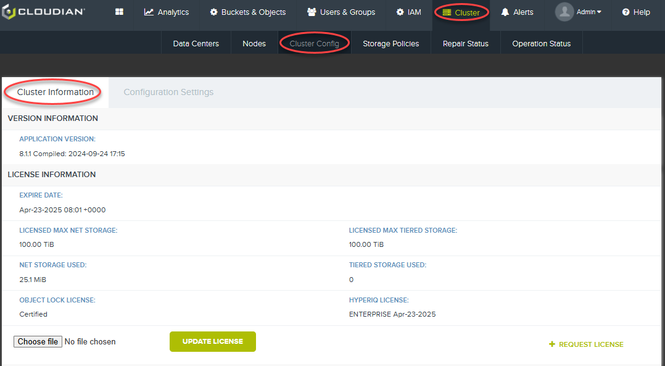Open the dashboard grid icon
This screenshot has height=366, width=665.
[x=119, y=12]
